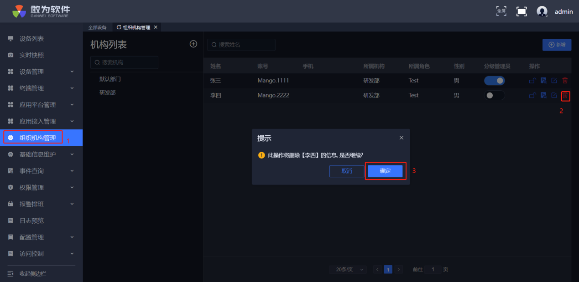Disable 分级管理员 toggle for 张三
579x282 pixels.
click(495, 81)
